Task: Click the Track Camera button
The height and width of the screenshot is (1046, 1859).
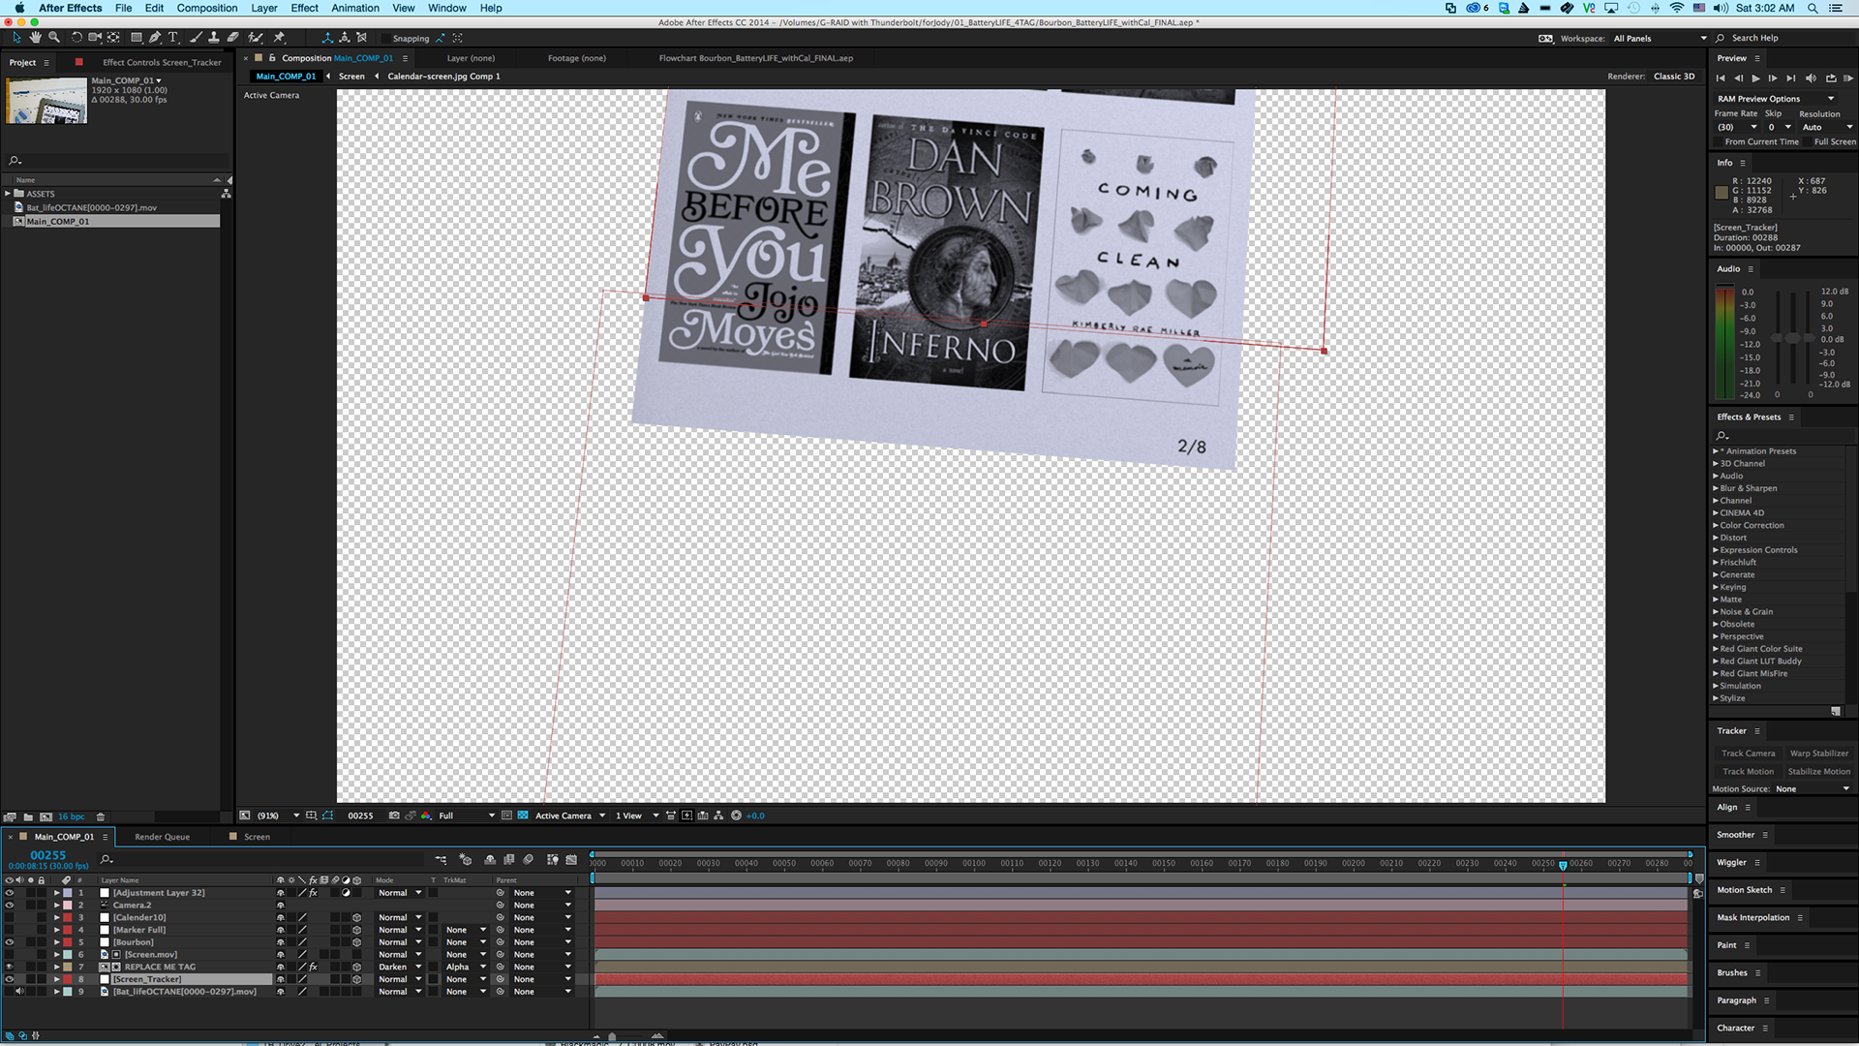Action: pyautogui.click(x=1748, y=754)
